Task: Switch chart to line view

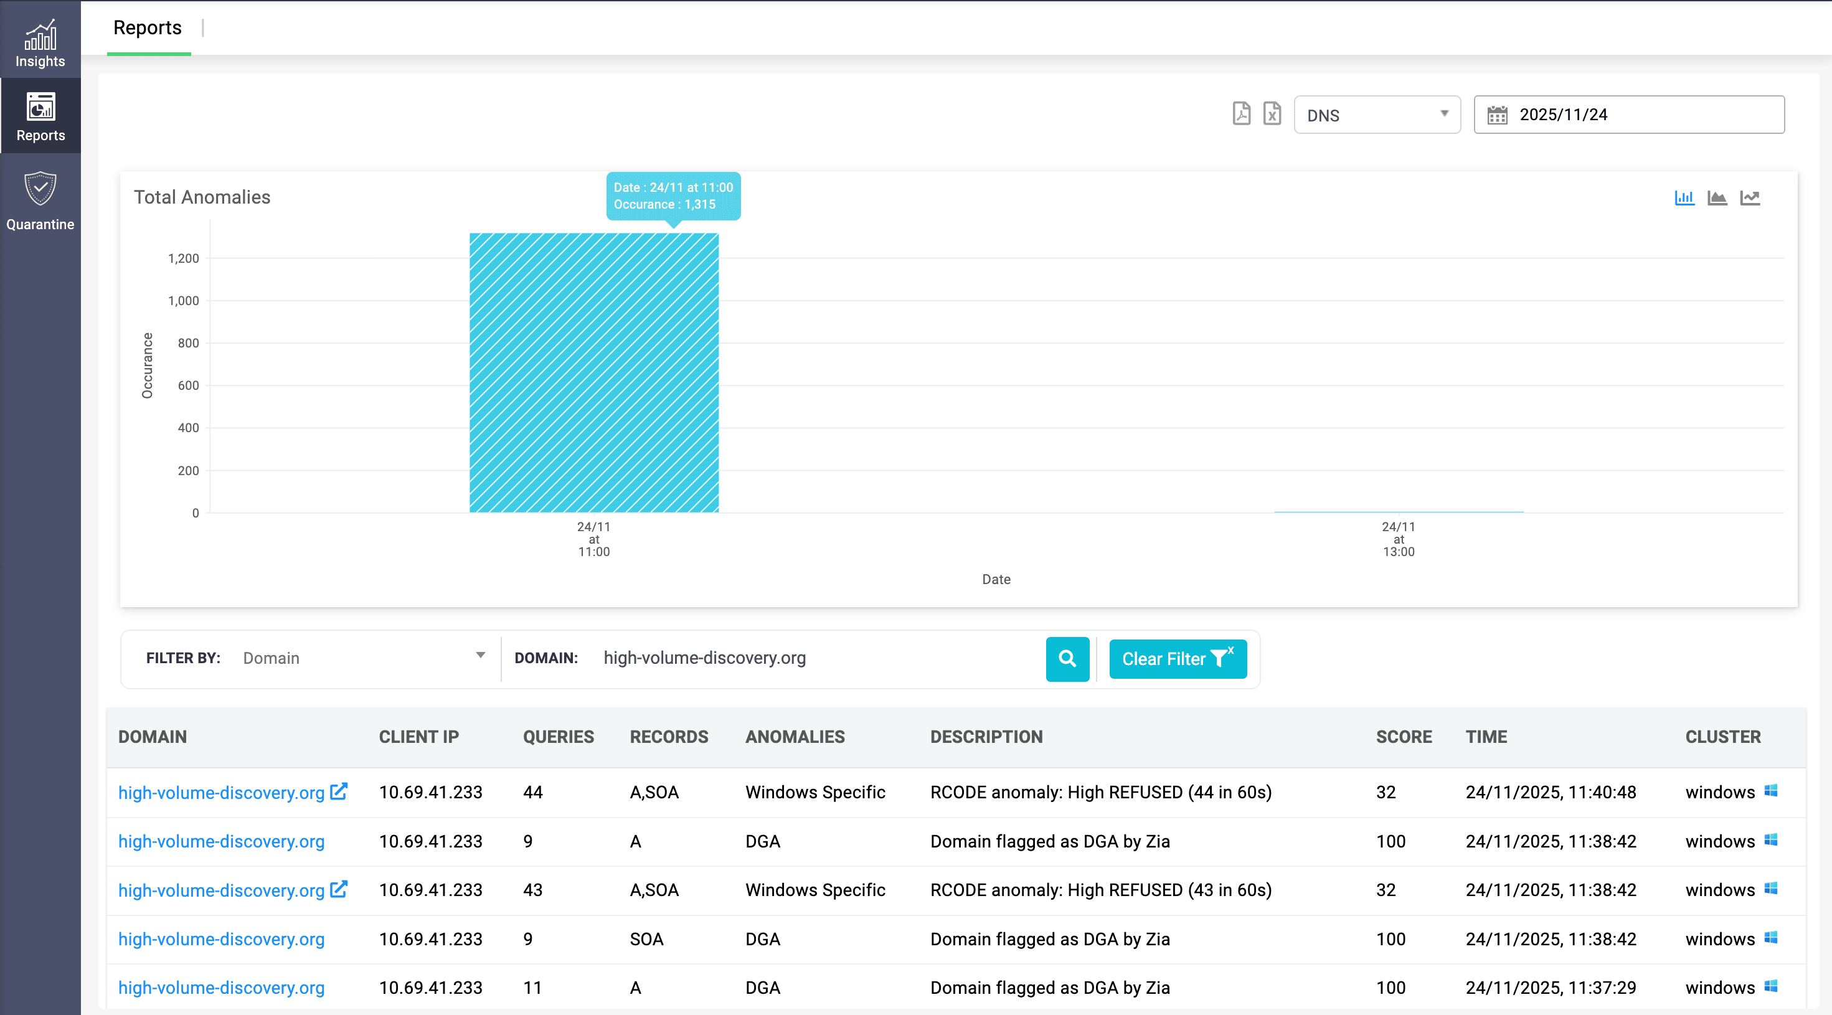Action: click(x=1750, y=198)
